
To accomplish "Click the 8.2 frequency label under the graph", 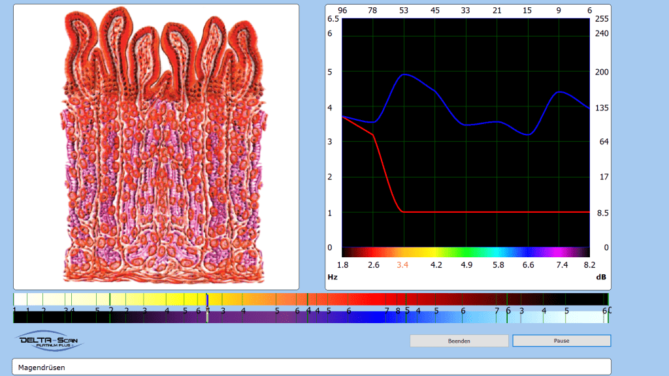I will tap(589, 265).
